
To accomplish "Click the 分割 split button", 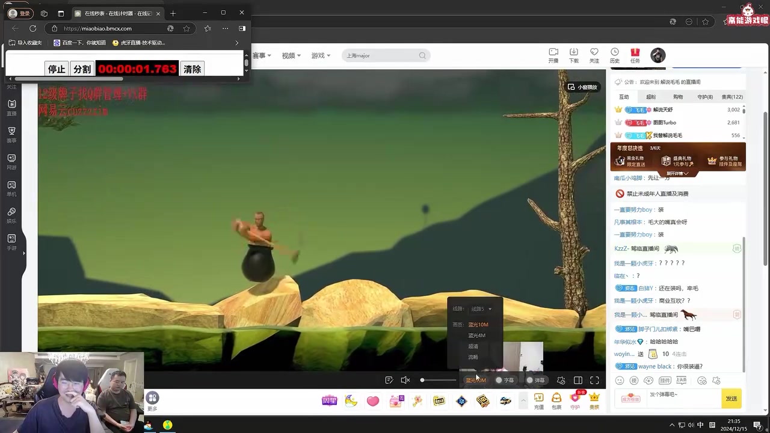I will click(82, 69).
